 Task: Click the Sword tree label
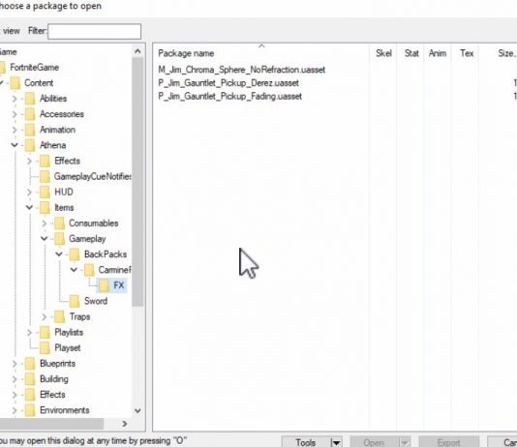click(x=96, y=301)
